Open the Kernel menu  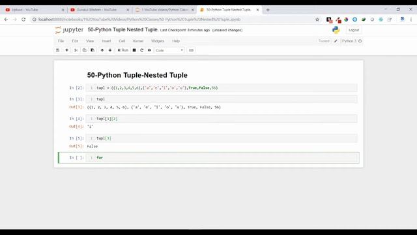(x=138, y=40)
